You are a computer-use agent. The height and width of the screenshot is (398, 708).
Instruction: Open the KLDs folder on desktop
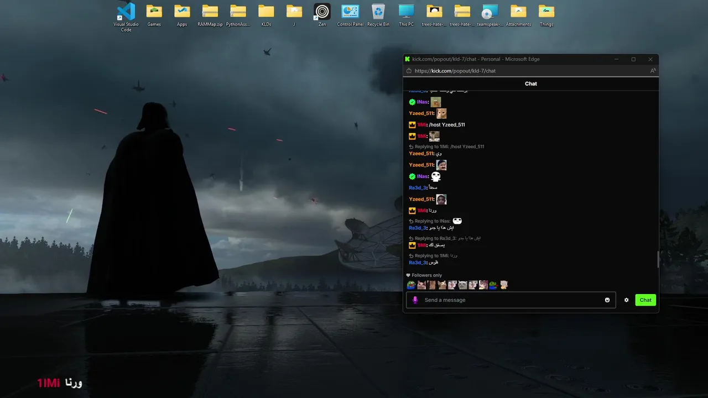266,15
